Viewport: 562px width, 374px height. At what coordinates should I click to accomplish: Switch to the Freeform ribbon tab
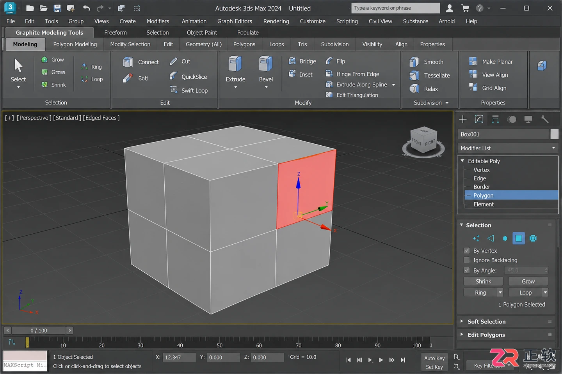point(115,33)
